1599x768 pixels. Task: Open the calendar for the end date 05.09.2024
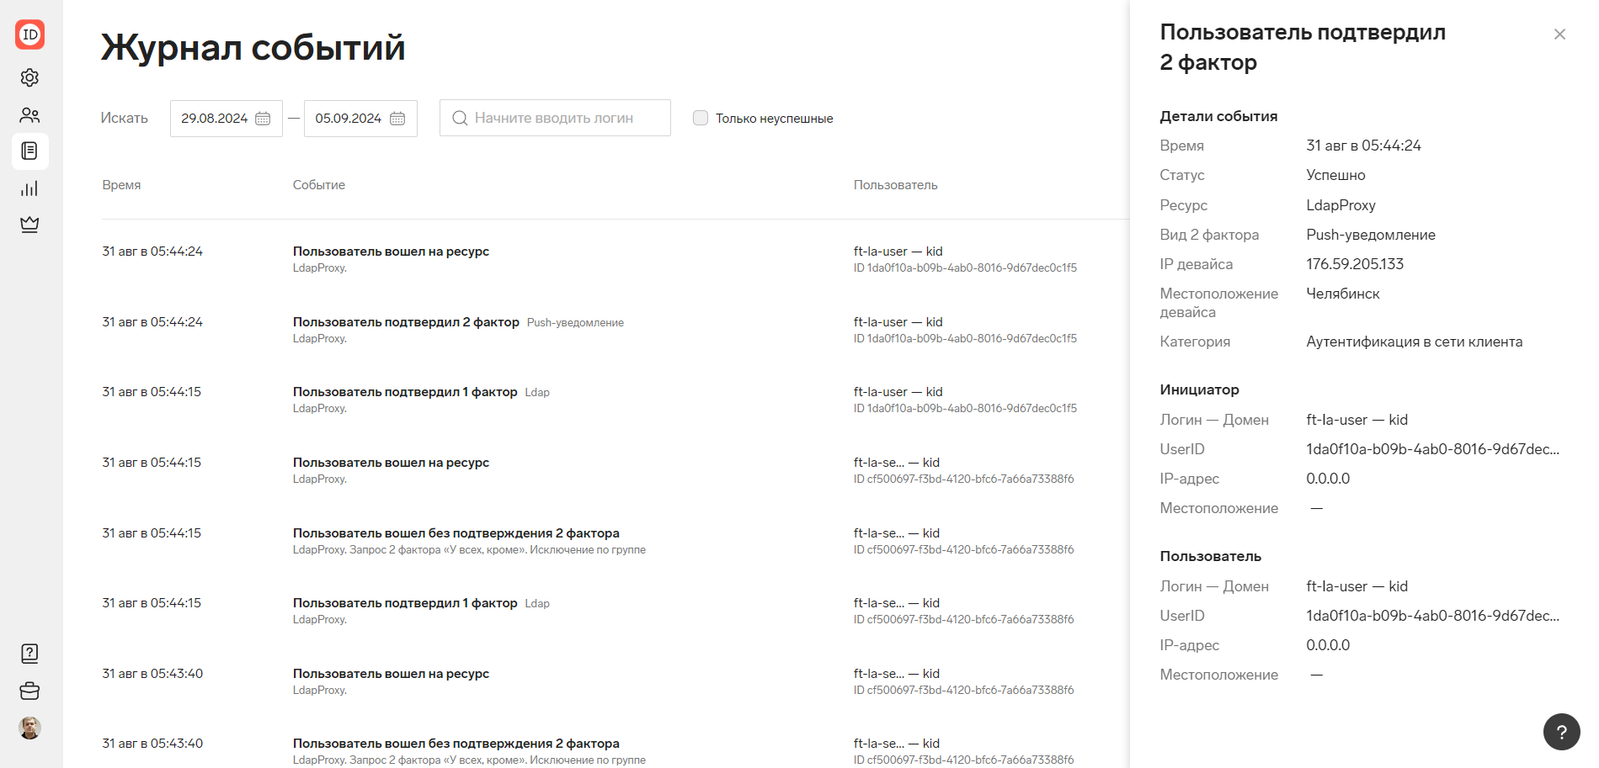[x=397, y=119]
